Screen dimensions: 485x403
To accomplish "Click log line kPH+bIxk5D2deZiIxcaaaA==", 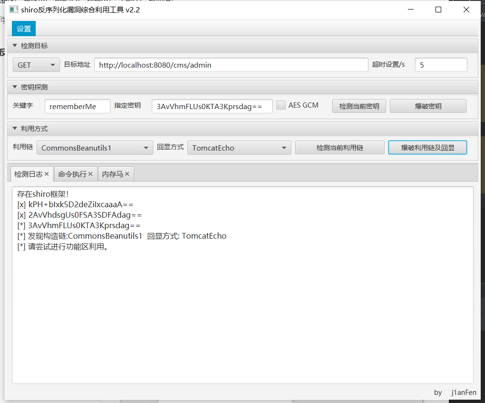I will click(75, 204).
